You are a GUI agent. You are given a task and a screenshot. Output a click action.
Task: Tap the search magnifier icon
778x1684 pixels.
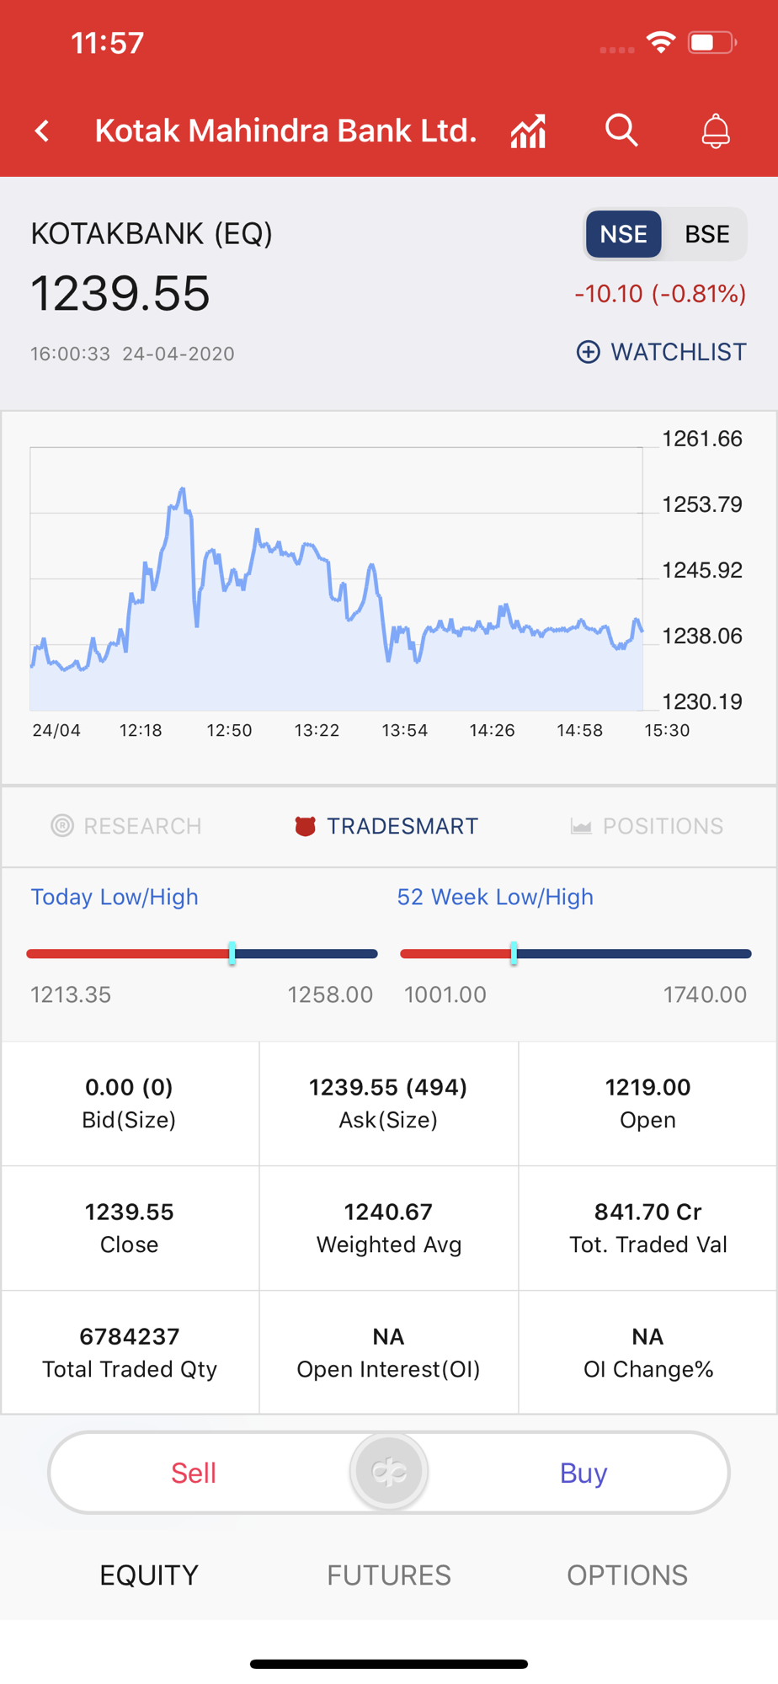tap(621, 131)
